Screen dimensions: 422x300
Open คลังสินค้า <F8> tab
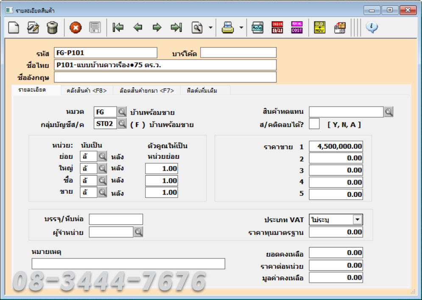pyautogui.click(x=87, y=91)
